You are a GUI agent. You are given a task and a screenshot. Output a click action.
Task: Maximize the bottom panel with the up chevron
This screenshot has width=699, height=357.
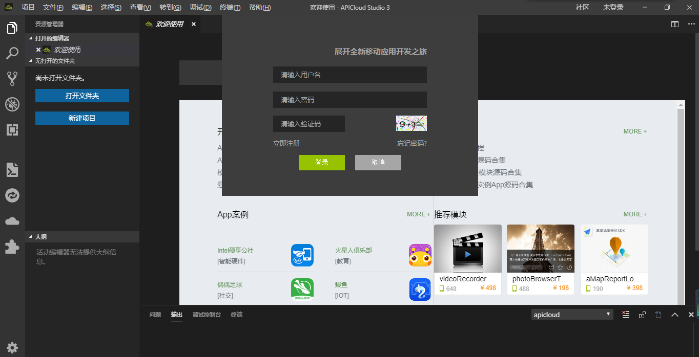coord(675,315)
